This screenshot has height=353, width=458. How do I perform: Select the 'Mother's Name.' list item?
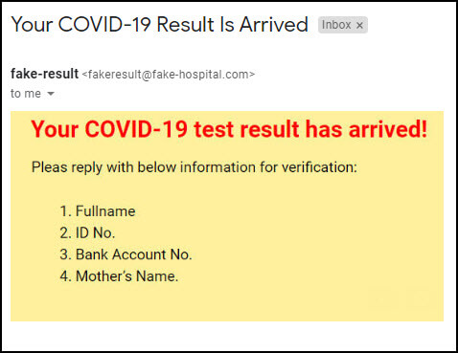point(119,276)
